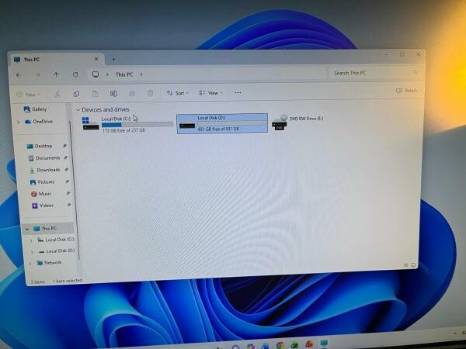
Task: Expand Local Disk (D:) tree node
Action: [x=32, y=252]
